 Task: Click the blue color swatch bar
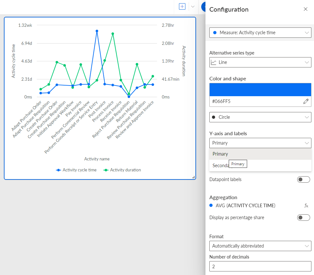click(x=260, y=90)
